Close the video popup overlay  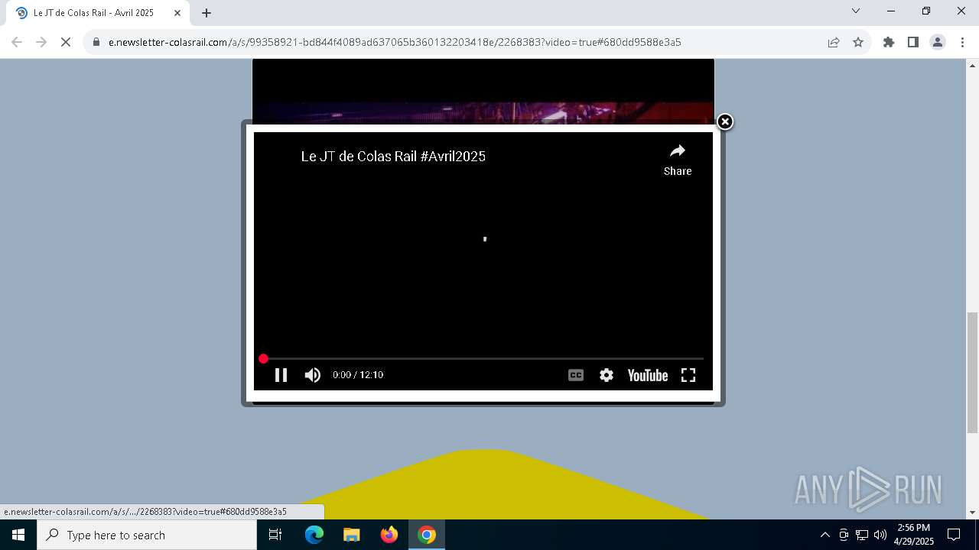click(x=725, y=122)
